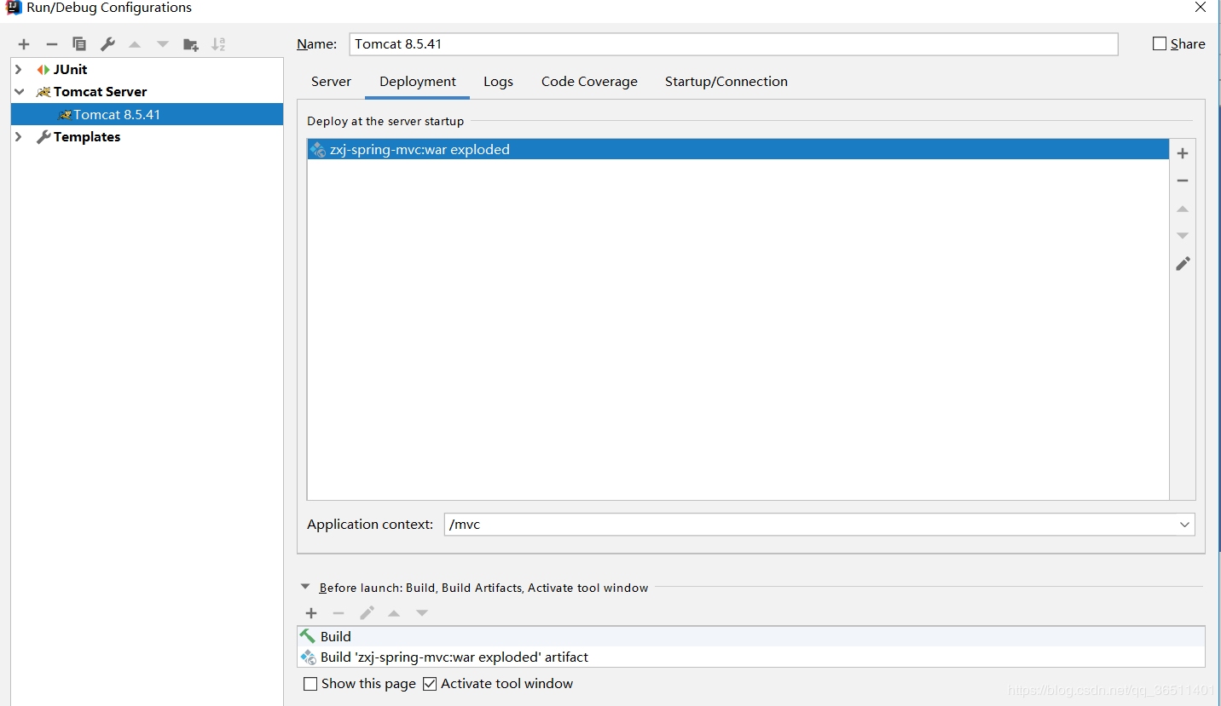Image resolution: width=1221 pixels, height=706 pixels.
Task: Switch to the Server tab
Action: pyautogui.click(x=331, y=82)
